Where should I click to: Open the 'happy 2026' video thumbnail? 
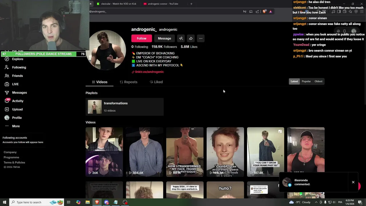[x=185, y=190]
